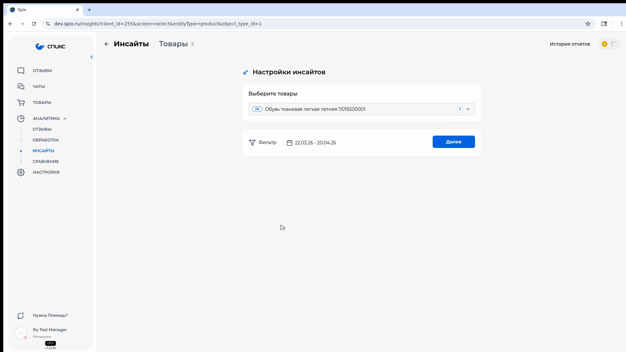Click the Выберите товары label

(x=273, y=94)
